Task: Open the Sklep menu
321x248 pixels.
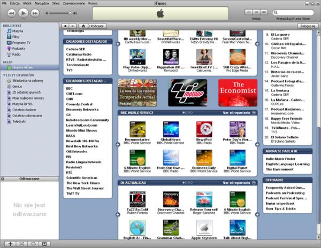Action: point(56,3)
